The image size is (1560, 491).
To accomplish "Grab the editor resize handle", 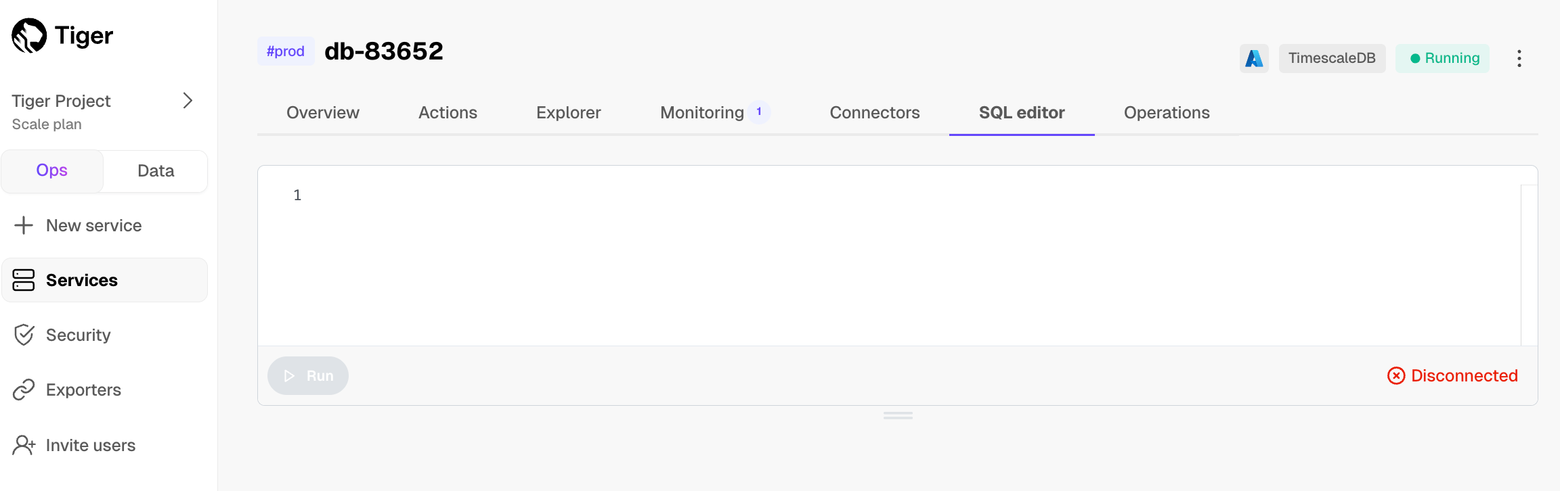I will (x=898, y=416).
